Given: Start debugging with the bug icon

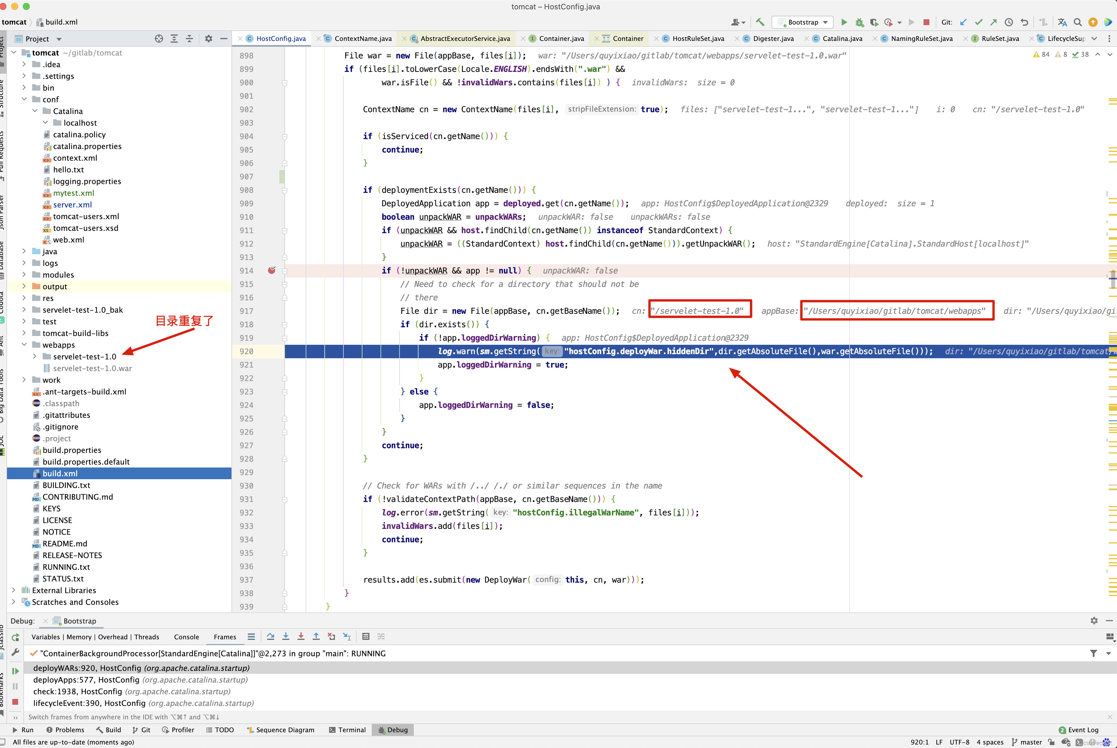Looking at the screenshot, I should tap(859, 22).
